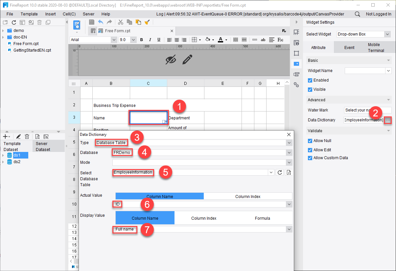This screenshot has width=396, height=271.
Task: Open the File menu
Action: [x=10, y=14]
